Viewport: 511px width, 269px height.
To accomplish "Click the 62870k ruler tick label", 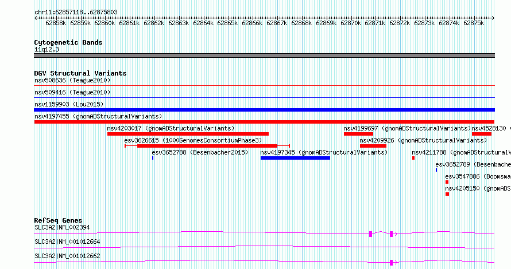I will point(351,23).
